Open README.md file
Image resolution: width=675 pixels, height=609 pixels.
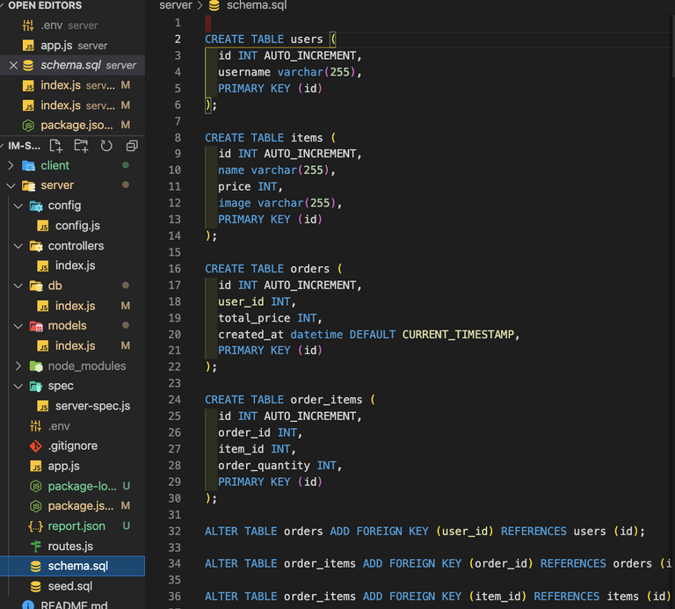[x=74, y=605]
